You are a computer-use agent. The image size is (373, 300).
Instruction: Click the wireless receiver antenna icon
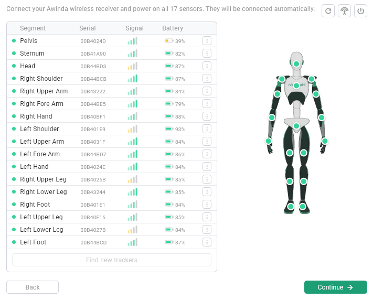point(344,11)
